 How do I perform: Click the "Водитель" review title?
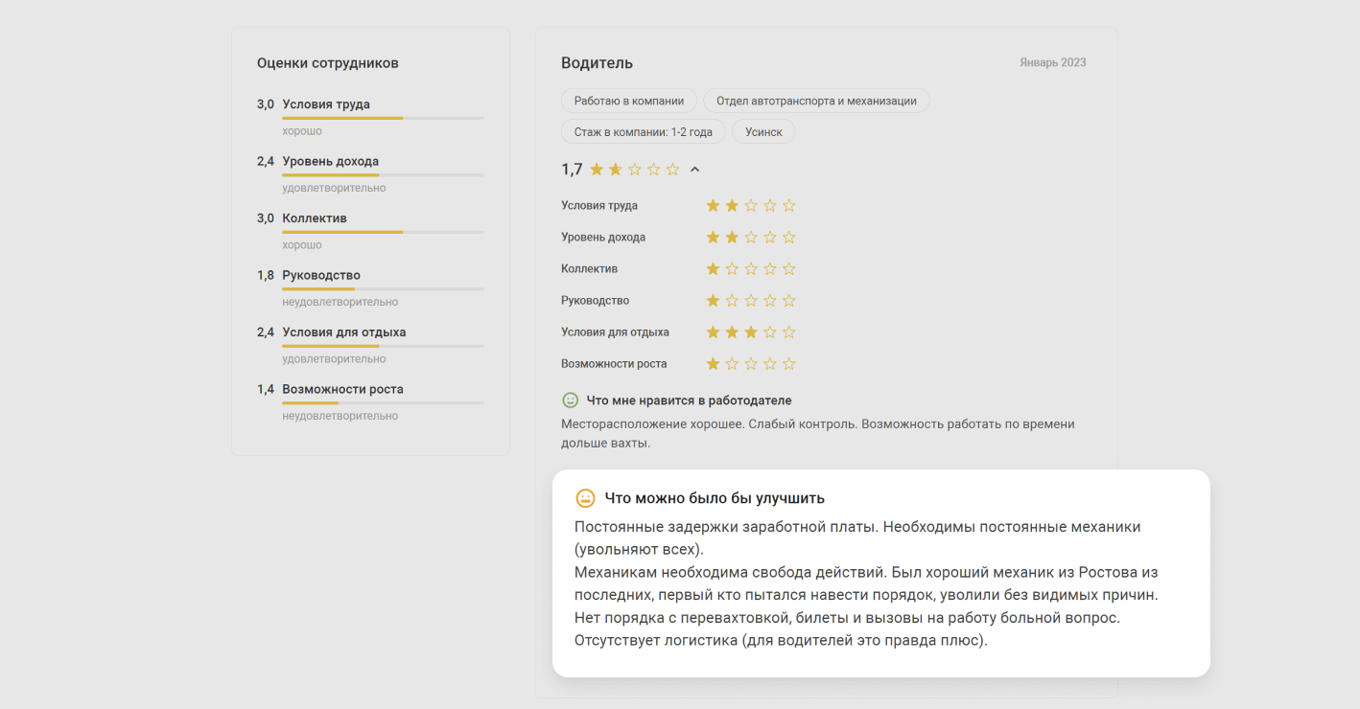click(597, 63)
